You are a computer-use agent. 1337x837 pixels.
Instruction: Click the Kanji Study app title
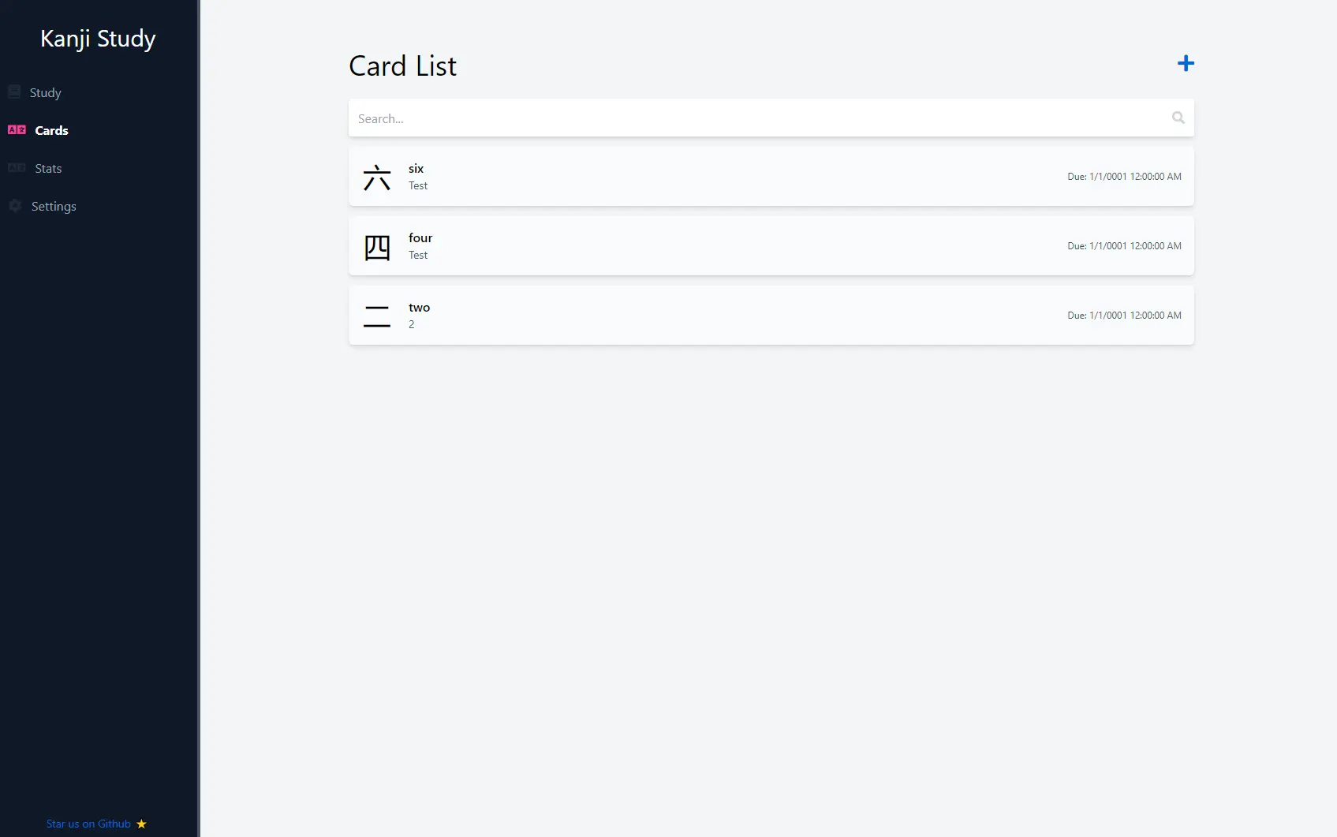point(98,38)
